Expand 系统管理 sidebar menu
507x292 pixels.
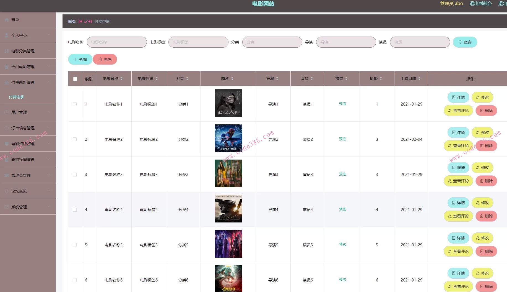tap(28, 207)
